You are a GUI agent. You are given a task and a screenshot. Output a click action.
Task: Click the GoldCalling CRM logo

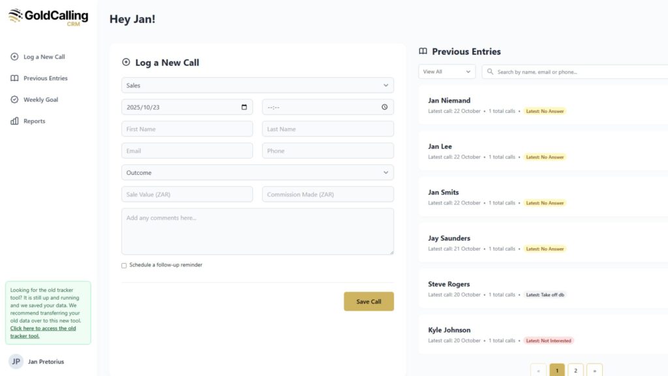click(x=48, y=17)
